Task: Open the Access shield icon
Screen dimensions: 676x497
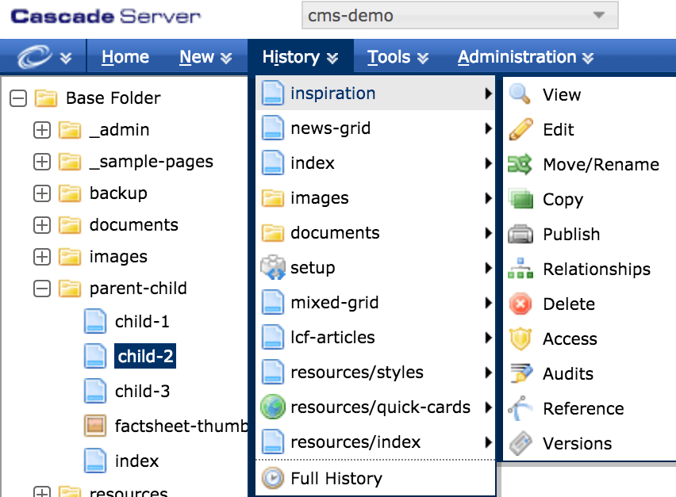Action: (520, 339)
